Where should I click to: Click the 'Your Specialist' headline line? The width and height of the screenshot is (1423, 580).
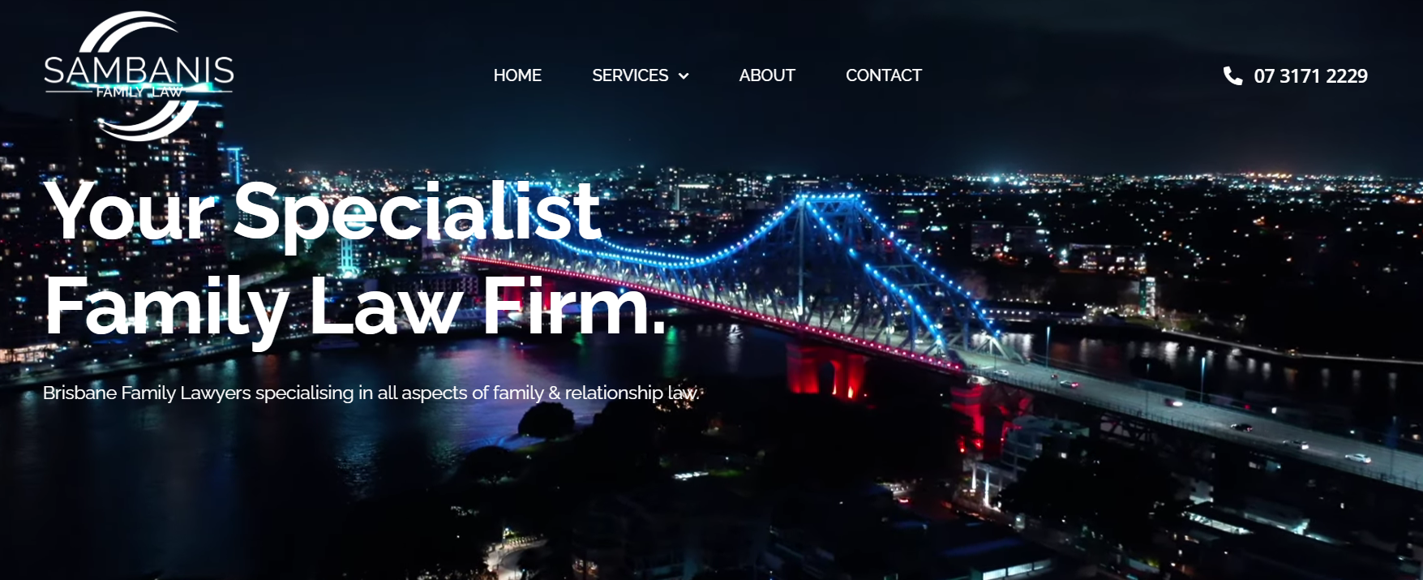(x=324, y=213)
